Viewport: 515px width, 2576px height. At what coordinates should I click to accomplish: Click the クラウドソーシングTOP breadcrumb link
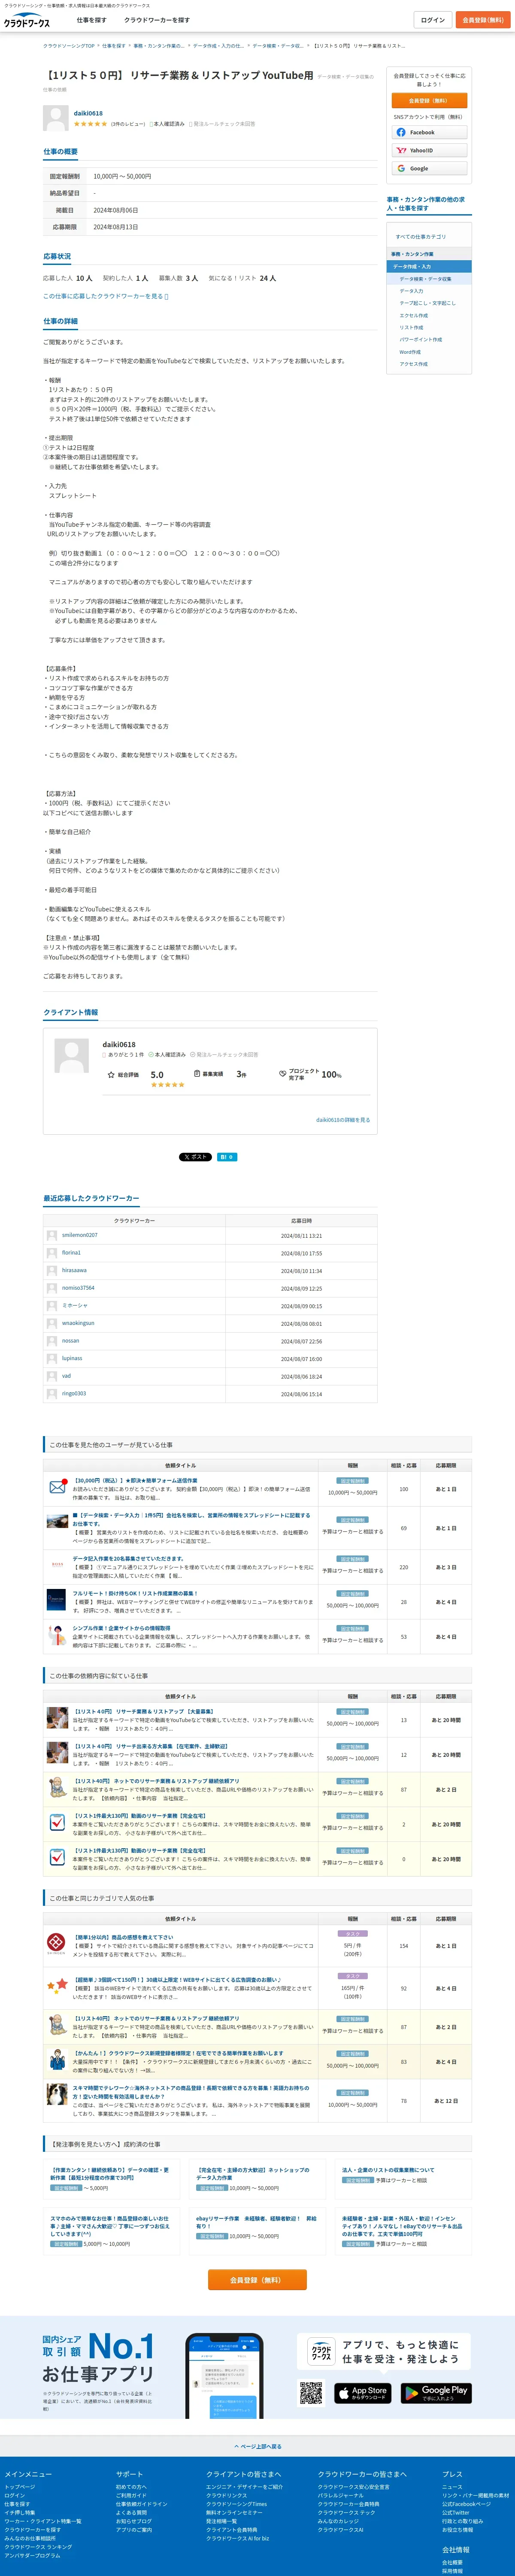(69, 46)
